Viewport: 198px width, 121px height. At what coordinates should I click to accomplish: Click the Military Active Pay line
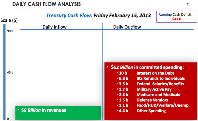[x=145, y=89]
